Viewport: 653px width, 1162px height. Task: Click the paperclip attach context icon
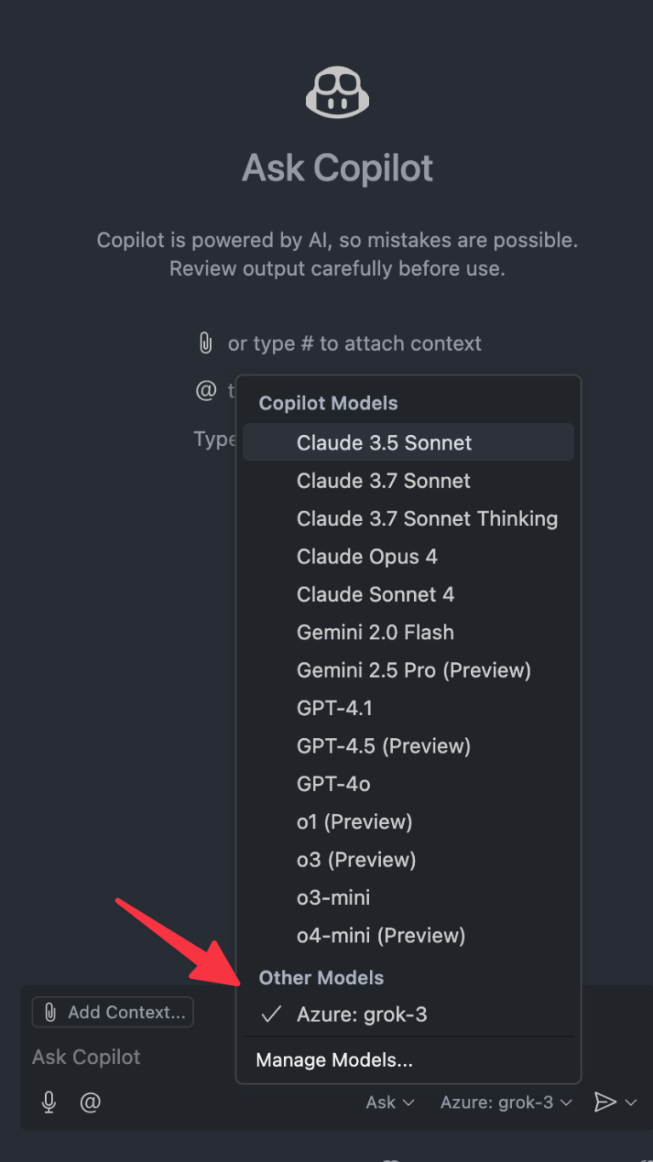(x=204, y=343)
